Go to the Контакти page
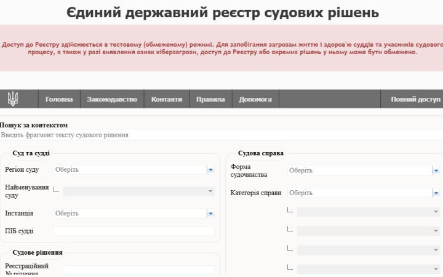 [167, 99]
